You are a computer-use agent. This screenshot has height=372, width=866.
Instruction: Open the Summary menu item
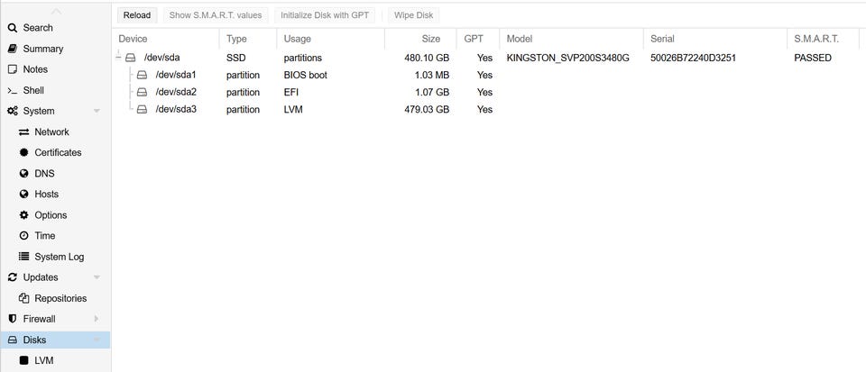point(55,49)
